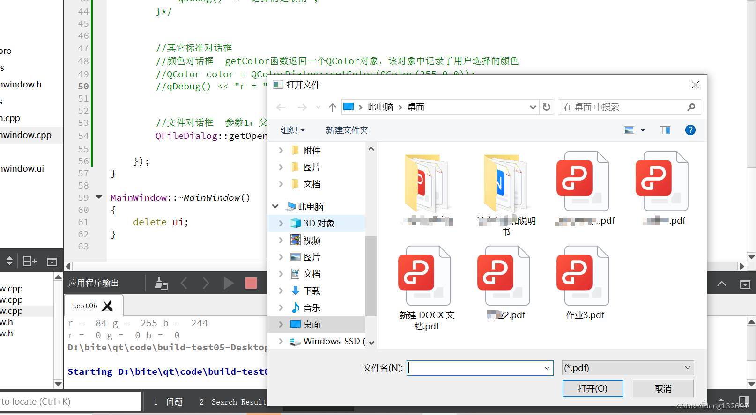
Task: Open the view options dropdown arrow
Action: click(x=643, y=130)
